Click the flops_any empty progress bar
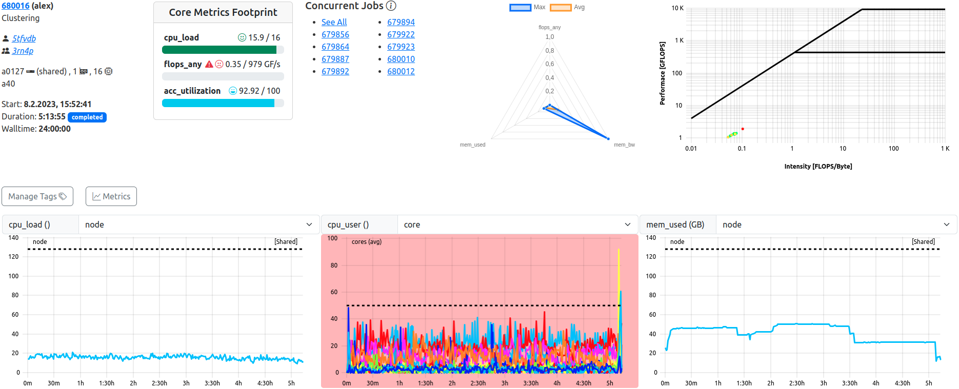959x389 pixels. [223, 76]
